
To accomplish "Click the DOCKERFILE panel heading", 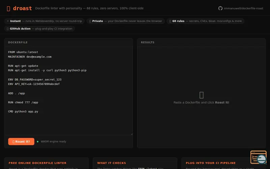I will pyautogui.click(x=18, y=43).
